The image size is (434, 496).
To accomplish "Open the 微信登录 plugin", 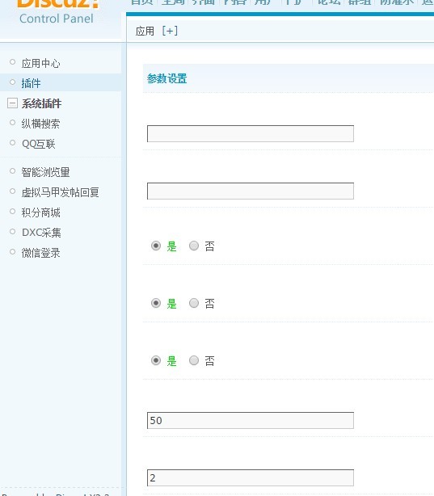I will pos(40,253).
